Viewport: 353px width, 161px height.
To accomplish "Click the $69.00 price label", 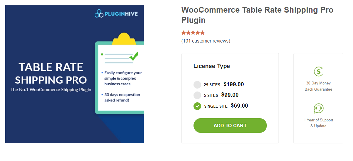I will [239, 106].
